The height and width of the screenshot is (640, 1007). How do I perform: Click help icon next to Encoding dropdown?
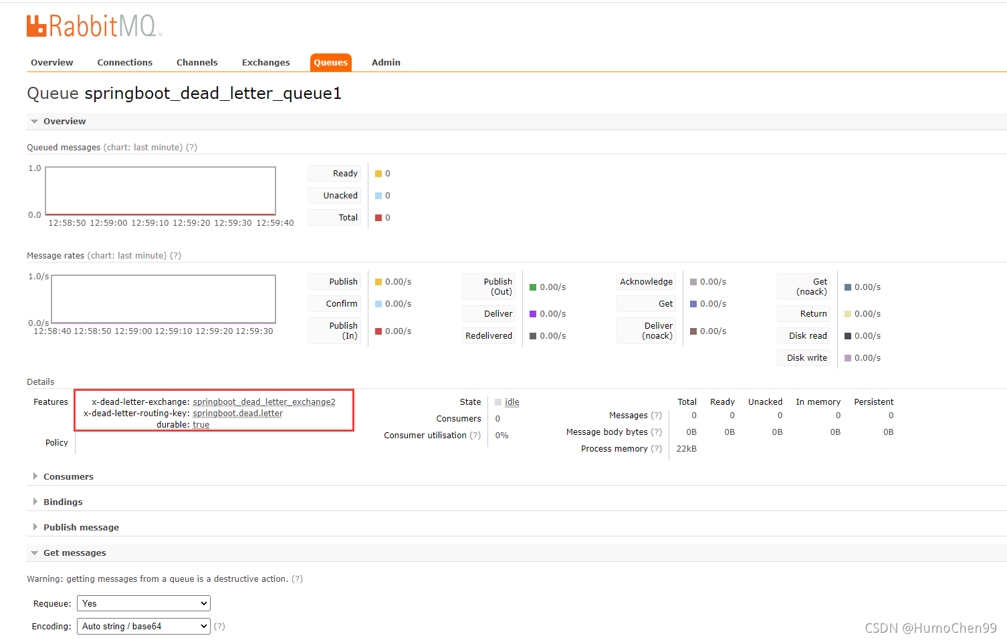[x=219, y=626]
